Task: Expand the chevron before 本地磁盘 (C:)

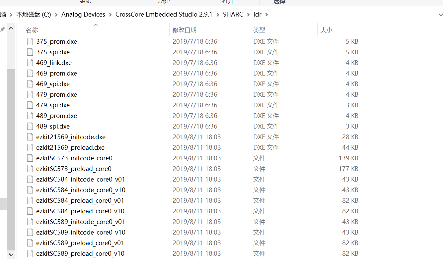Action: coord(11,15)
